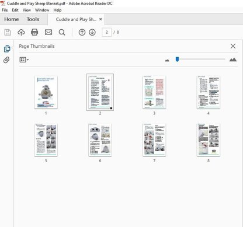Image resolution: width=243 pixels, height=227 pixels.
Task: Open the Attachments paperclip panel
Action: coord(6,60)
